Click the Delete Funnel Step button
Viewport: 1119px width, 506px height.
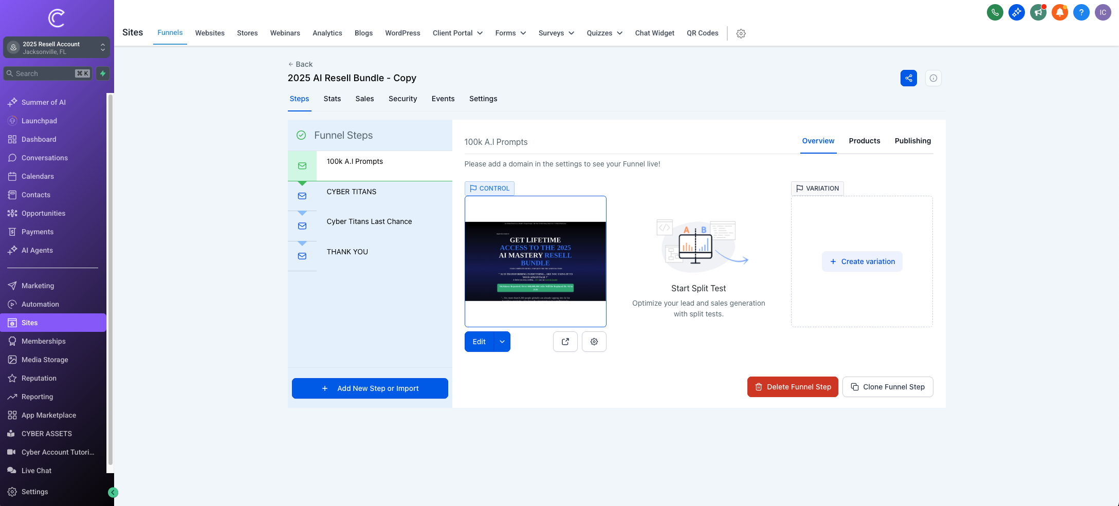pyautogui.click(x=792, y=387)
